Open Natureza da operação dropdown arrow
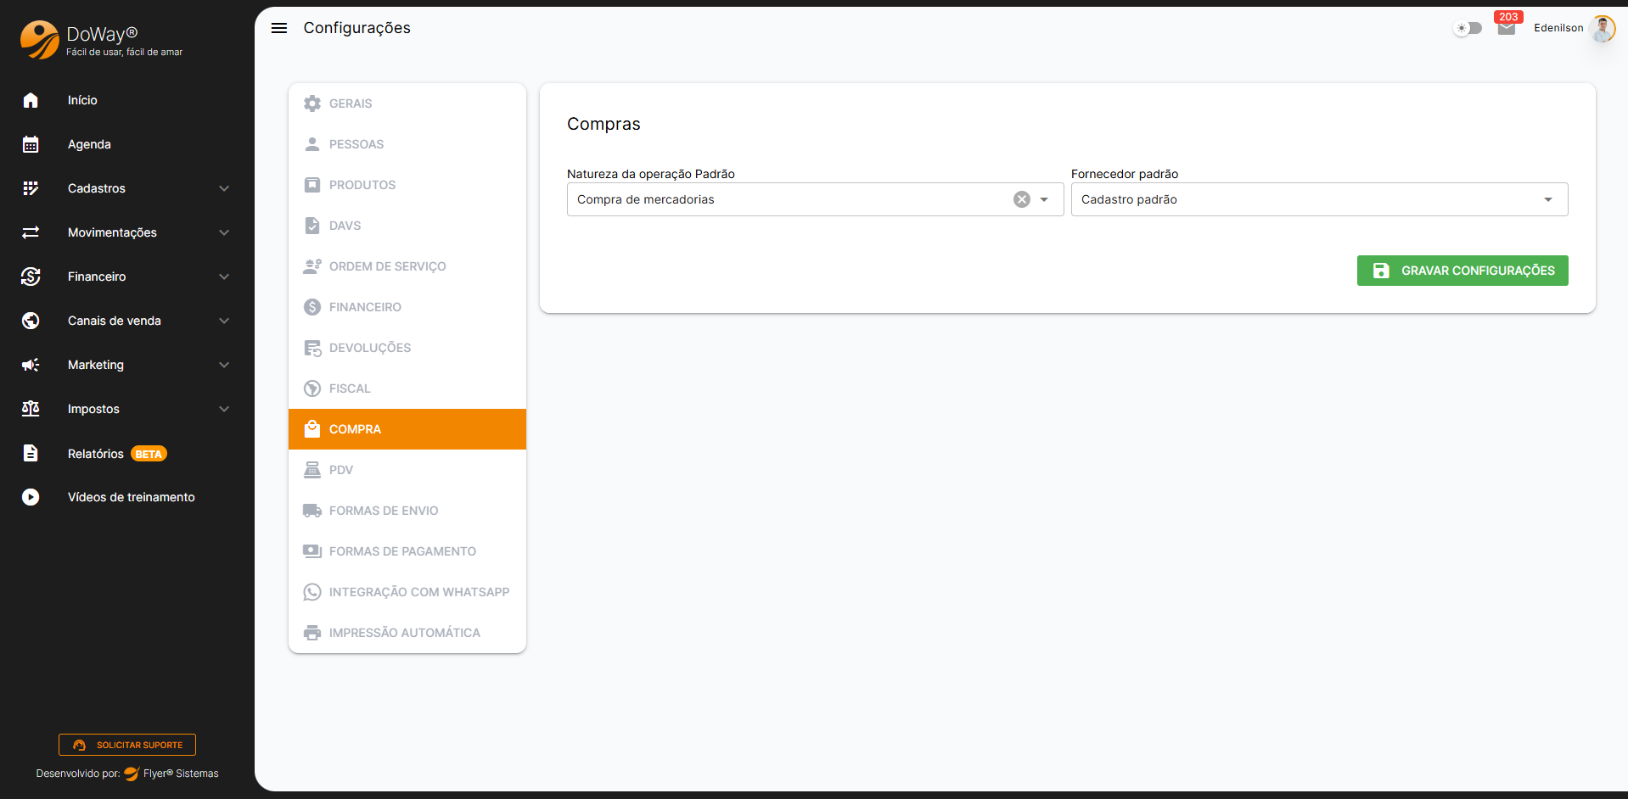Viewport: 1628px width, 799px height. pyautogui.click(x=1044, y=199)
